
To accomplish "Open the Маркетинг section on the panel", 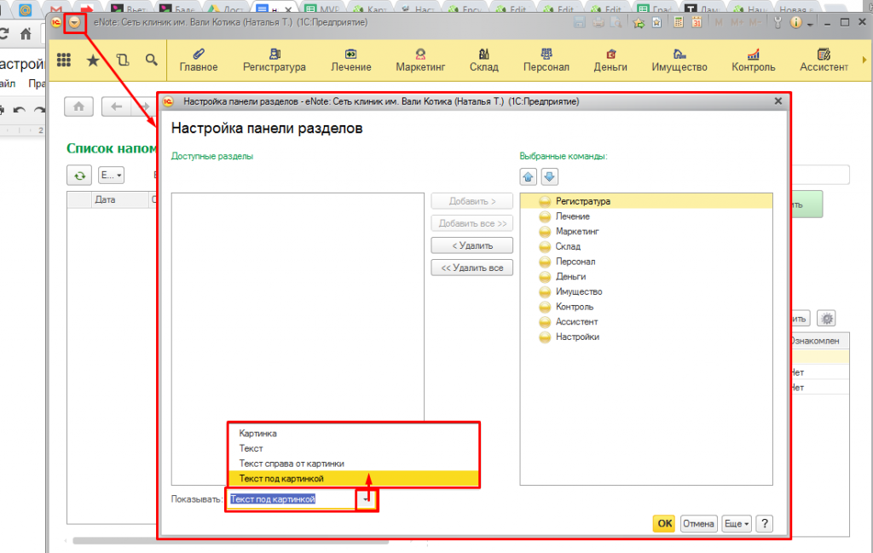I will click(x=420, y=60).
